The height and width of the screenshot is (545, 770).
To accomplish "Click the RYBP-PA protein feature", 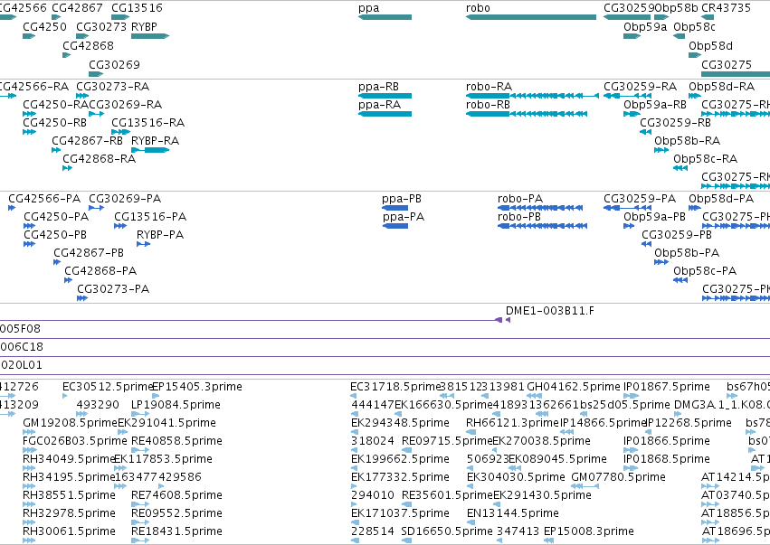I will (x=143, y=244).
